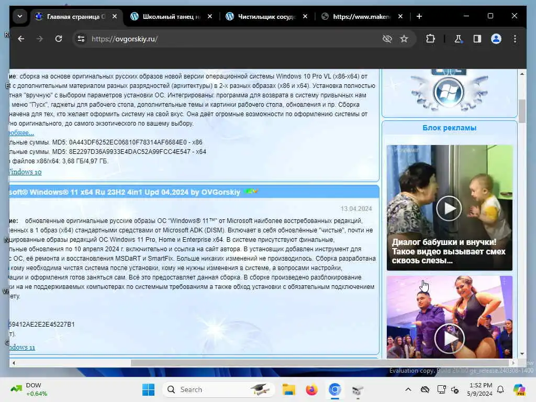
Task: Toggle the browser side panel
Action: point(477,39)
